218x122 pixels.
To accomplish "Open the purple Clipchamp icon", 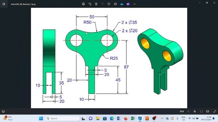I will tap(128, 4).
